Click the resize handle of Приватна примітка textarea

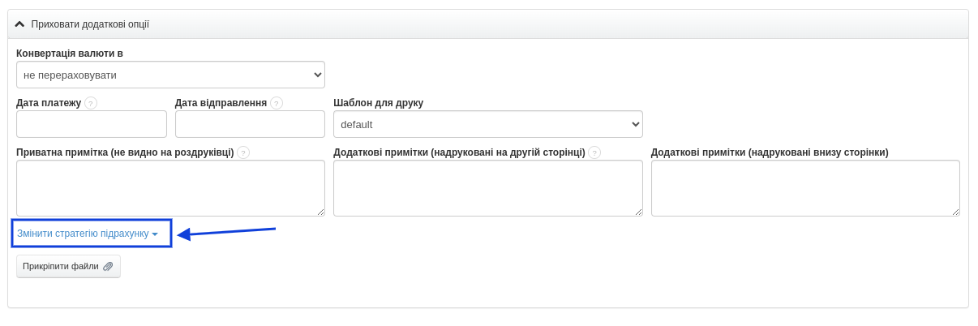320,212
